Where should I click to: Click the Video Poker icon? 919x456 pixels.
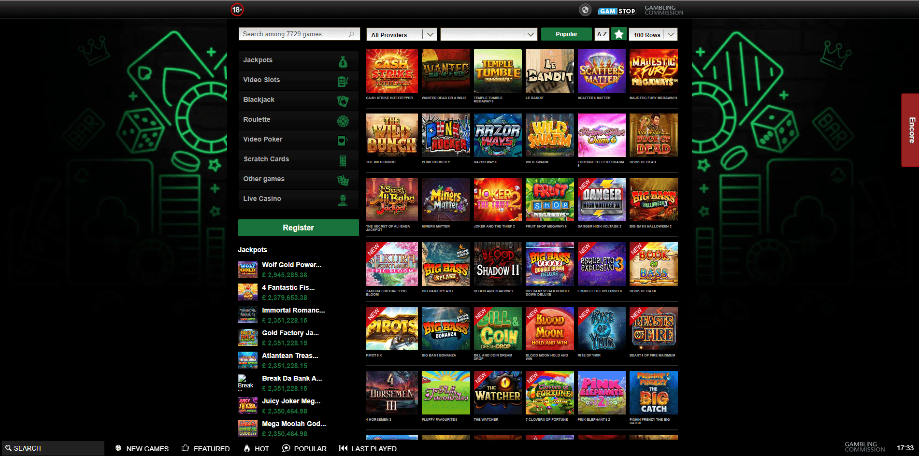pyautogui.click(x=343, y=141)
